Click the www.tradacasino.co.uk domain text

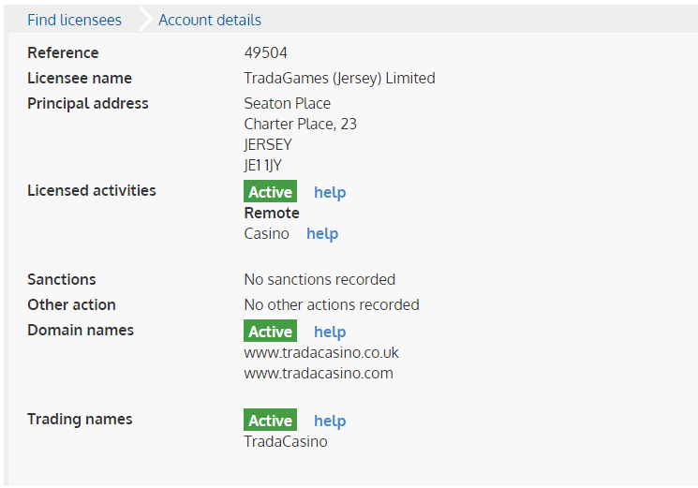click(x=321, y=352)
